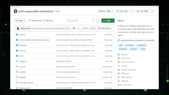Click the repository owner avatar icon
The width and height of the screenshot is (169, 95).
[15, 11]
